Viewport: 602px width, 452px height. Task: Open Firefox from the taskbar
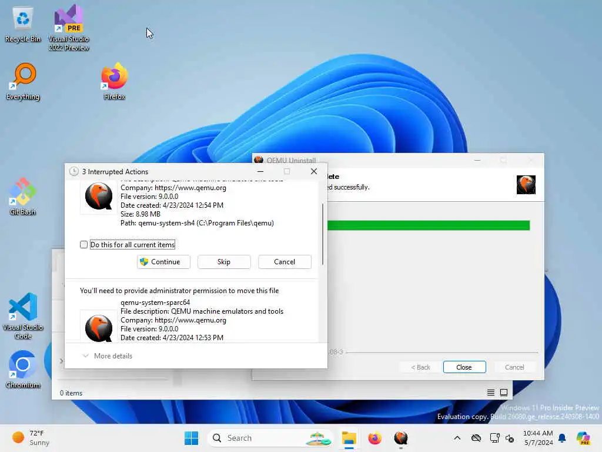pyautogui.click(x=374, y=438)
